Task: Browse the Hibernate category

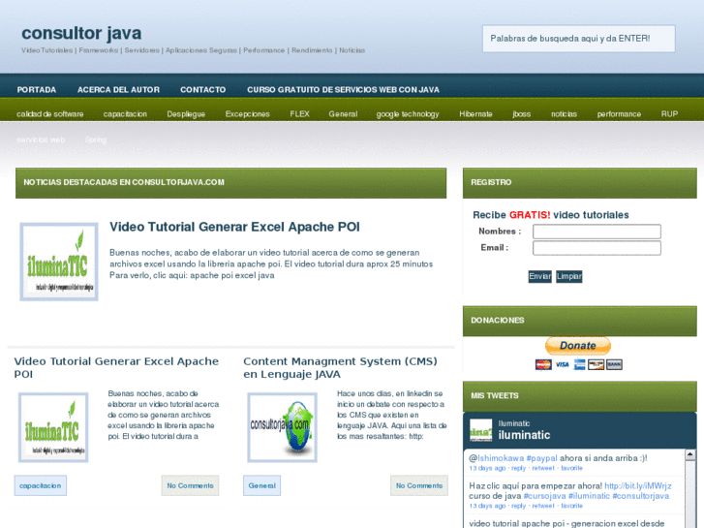Action: [475, 114]
